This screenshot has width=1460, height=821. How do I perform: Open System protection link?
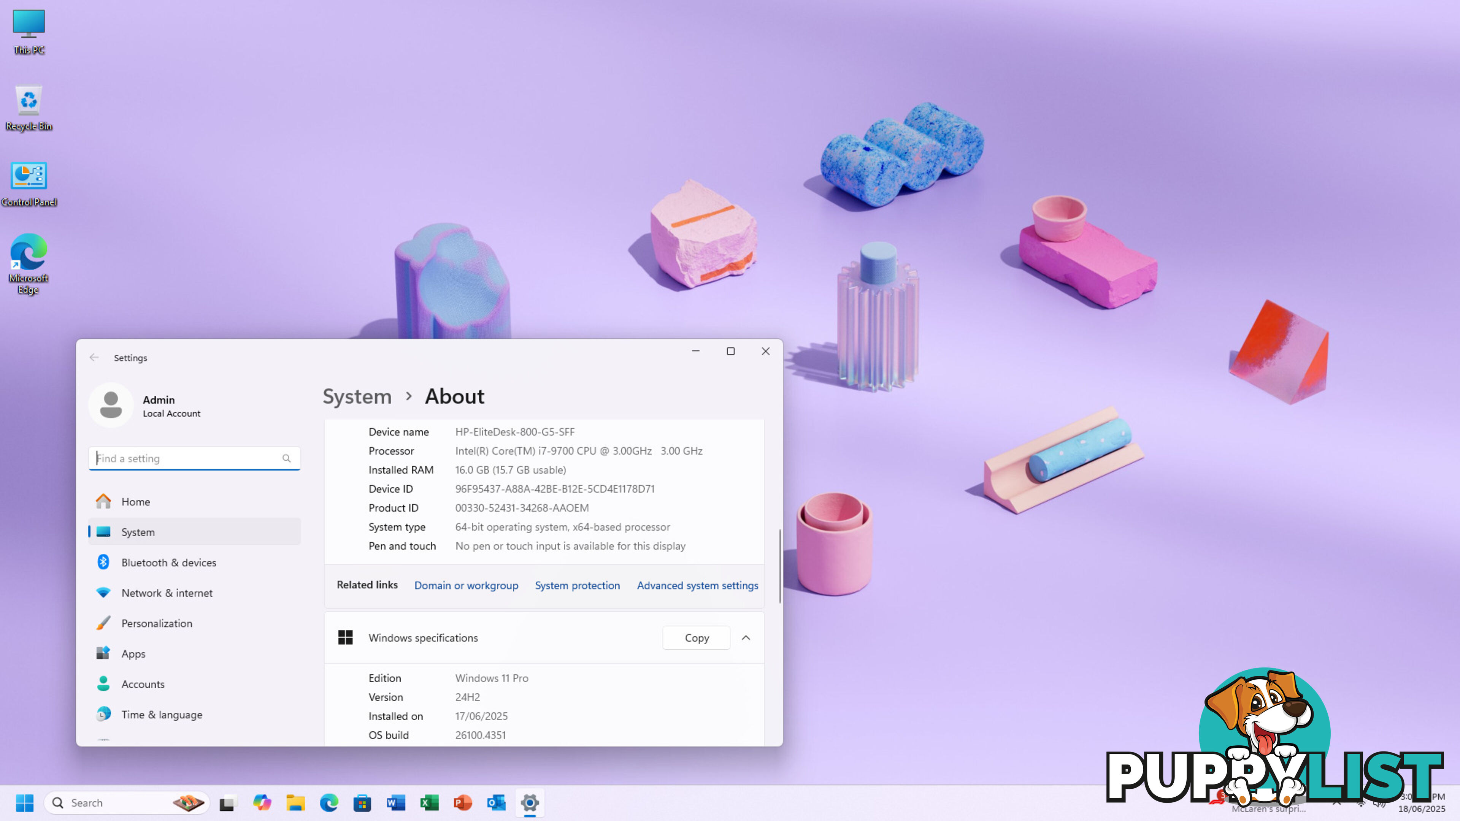tap(578, 585)
